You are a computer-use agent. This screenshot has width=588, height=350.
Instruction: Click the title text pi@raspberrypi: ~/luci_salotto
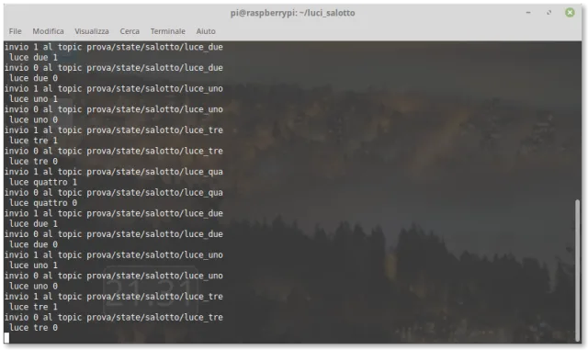coord(292,13)
